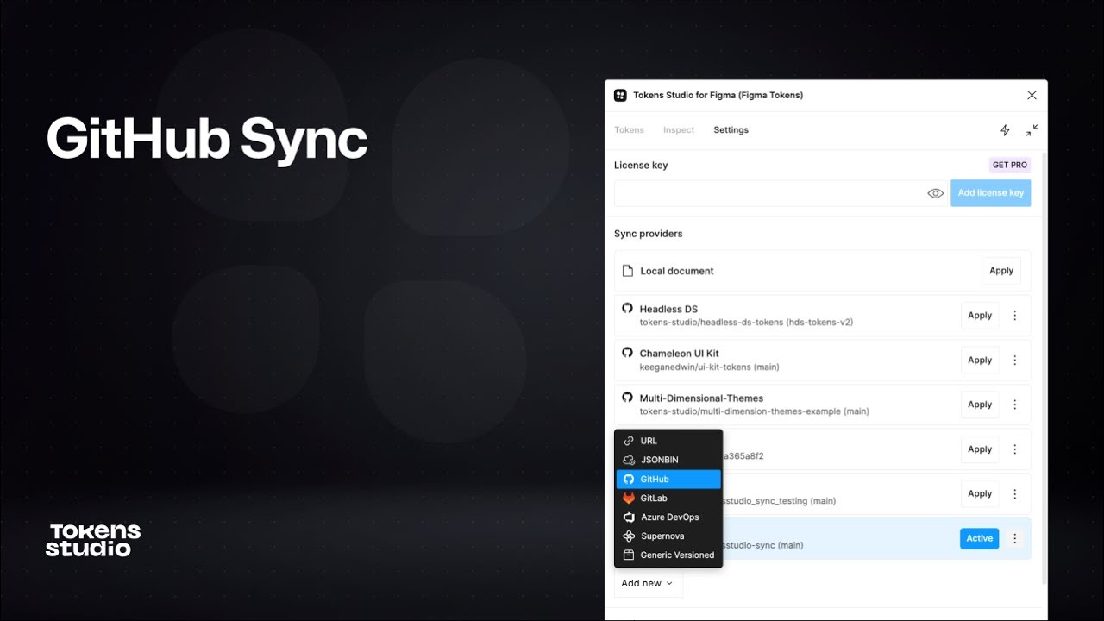Image resolution: width=1104 pixels, height=621 pixels.
Task: Apply the Chameleon UI Kit provider
Action: [x=980, y=361]
